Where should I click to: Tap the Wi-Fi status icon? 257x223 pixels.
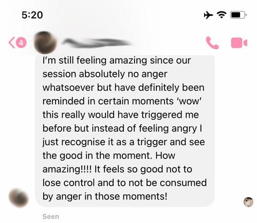222,15
